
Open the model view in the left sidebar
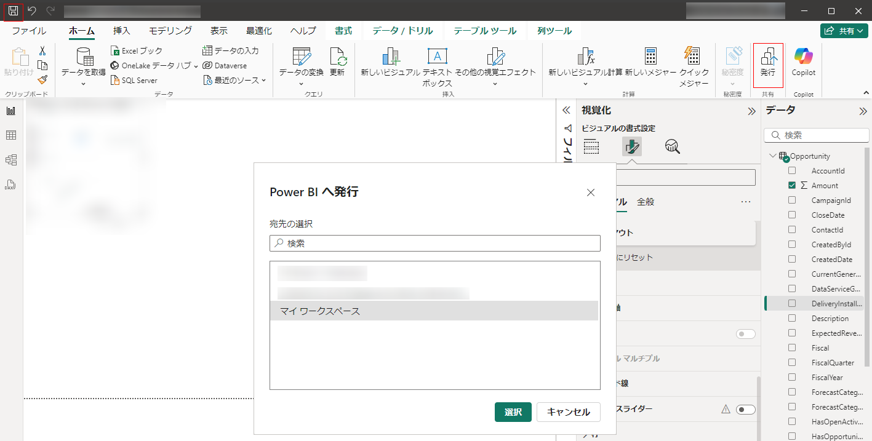click(10, 159)
